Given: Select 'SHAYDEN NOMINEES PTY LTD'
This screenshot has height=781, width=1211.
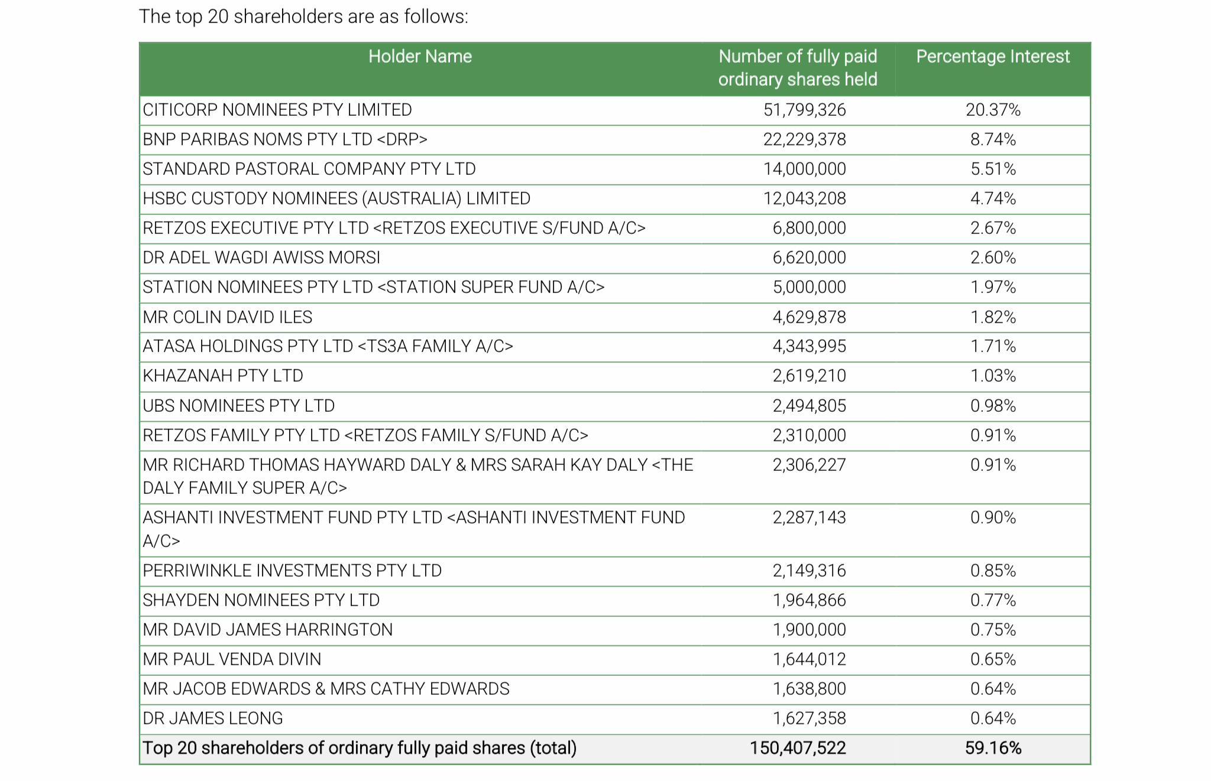Looking at the screenshot, I should click(x=261, y=600).
